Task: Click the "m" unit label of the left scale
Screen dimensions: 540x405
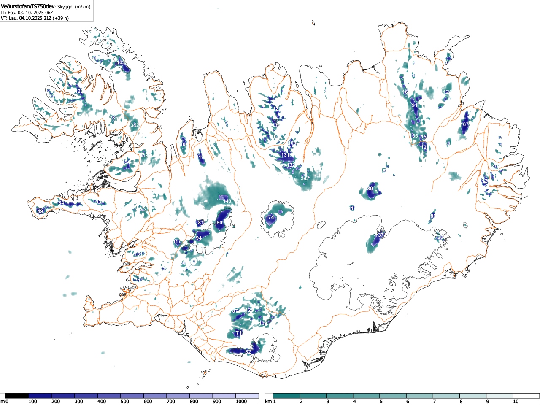Action: (3, 402)
